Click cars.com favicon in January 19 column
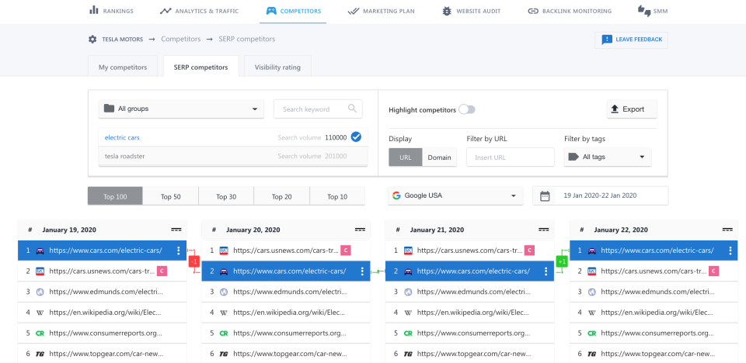 coord(40,251)
